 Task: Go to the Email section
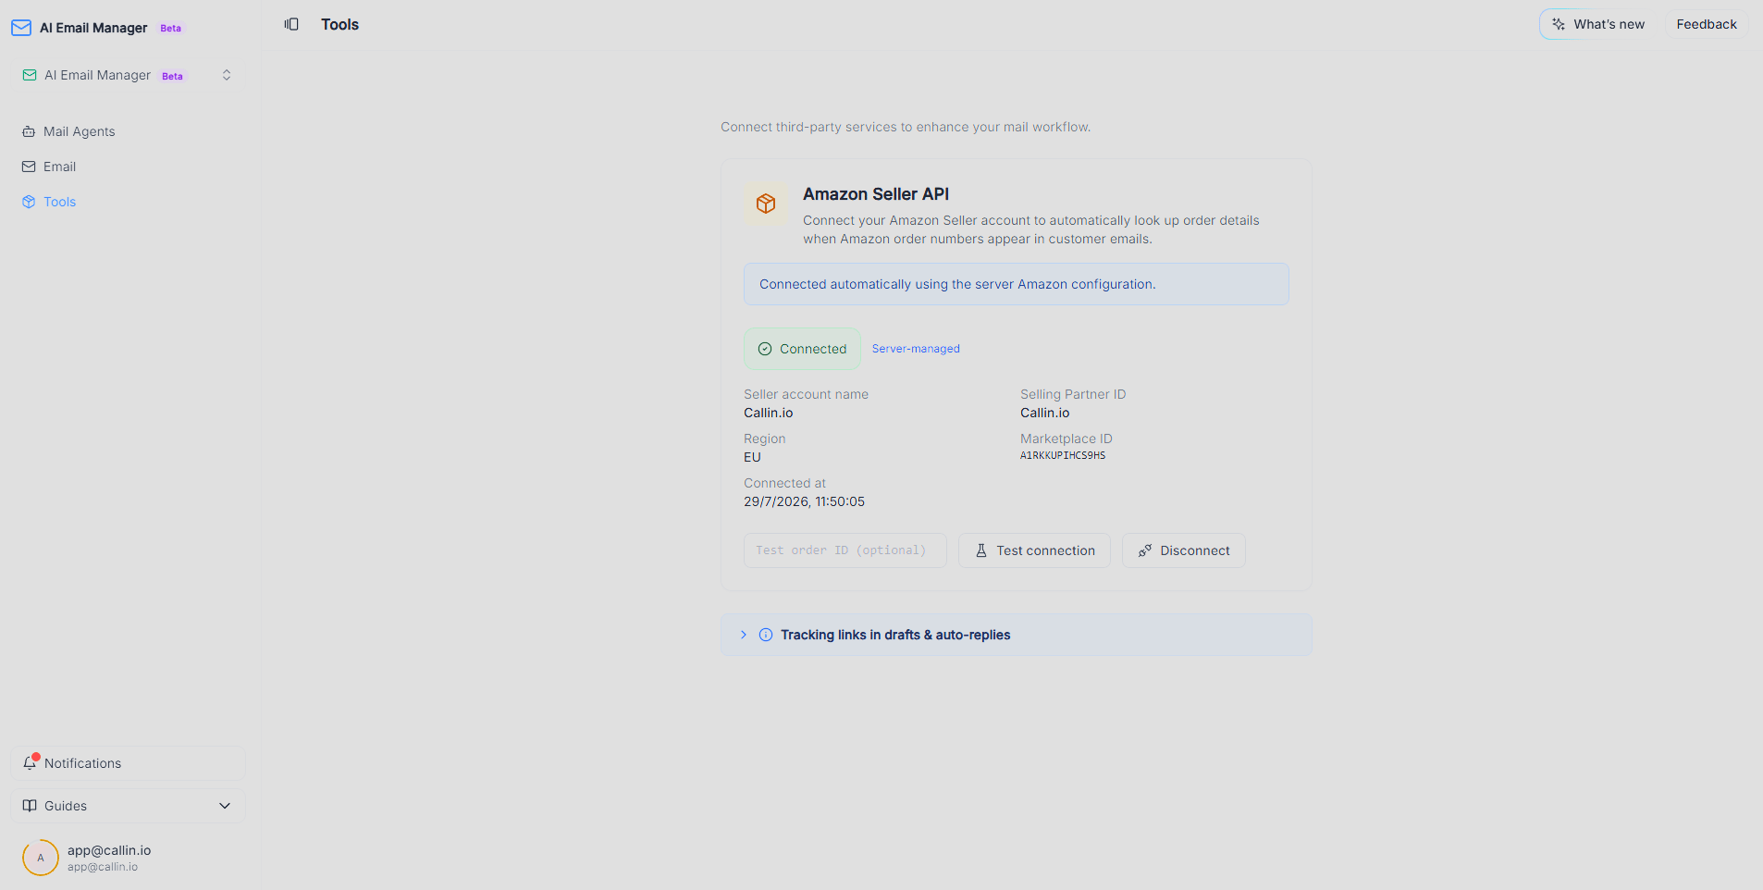[x=129, y=167]
